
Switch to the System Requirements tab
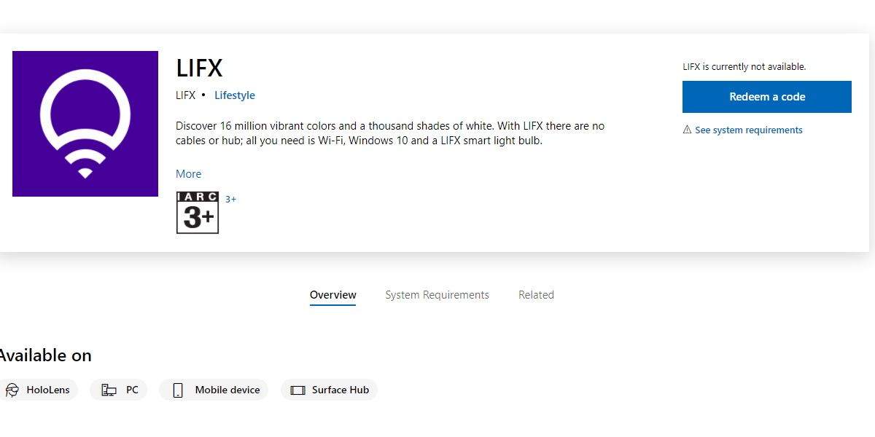pyautogui.click(x=437, y=295)
